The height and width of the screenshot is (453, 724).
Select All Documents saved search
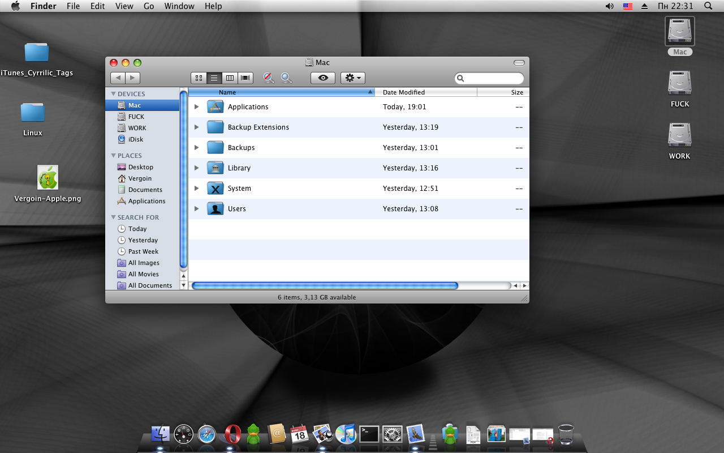[143, 285]
